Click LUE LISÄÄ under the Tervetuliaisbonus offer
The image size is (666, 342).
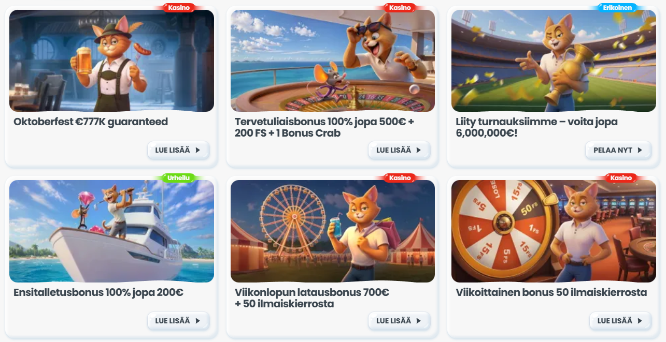click(x=399, y=150)
